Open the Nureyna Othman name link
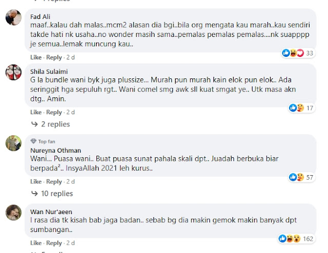328x253 pixels. (55, 150)
